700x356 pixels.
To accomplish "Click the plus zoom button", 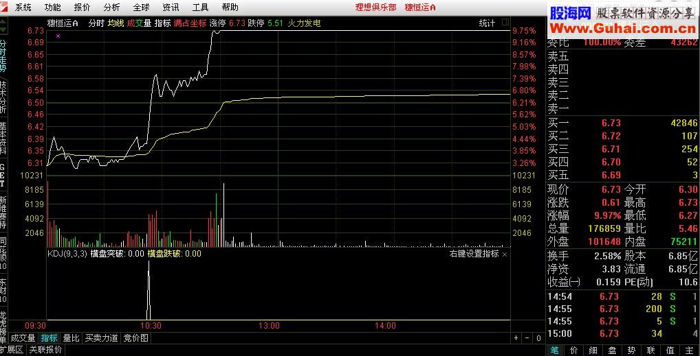I will tap(516, 338).
